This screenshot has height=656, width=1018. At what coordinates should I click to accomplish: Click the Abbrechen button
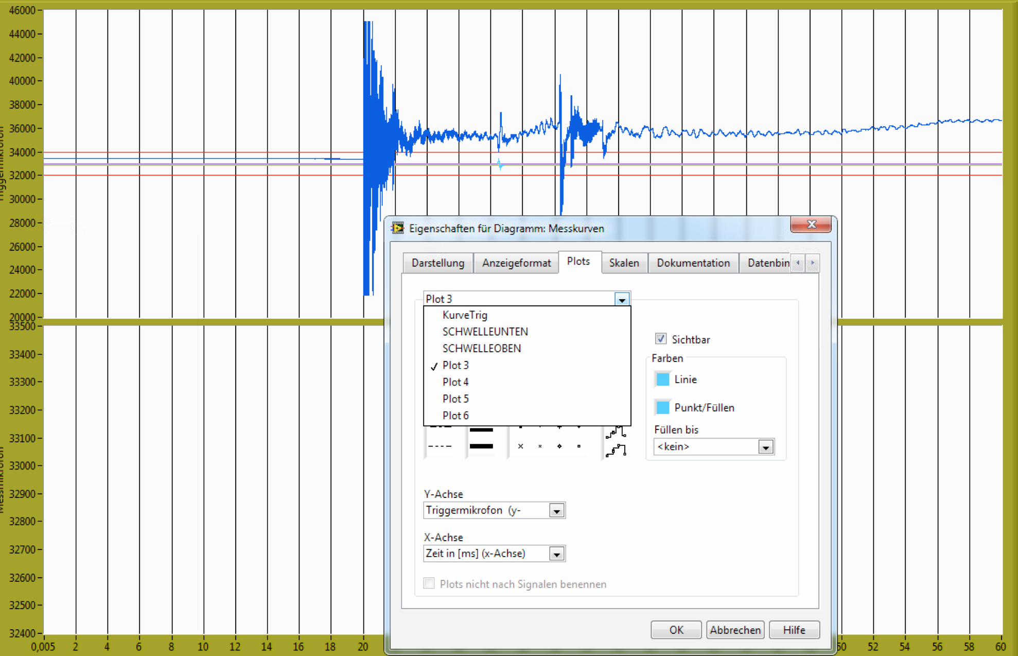coord(735,630)
